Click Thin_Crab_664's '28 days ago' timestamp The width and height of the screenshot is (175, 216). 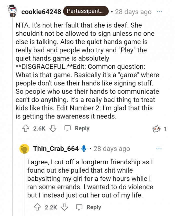click(111, 149)
